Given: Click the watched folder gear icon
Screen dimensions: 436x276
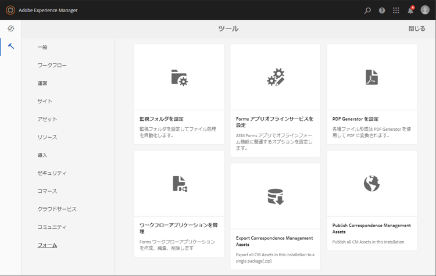Looking at the screenshot, I should pos(180,77).
